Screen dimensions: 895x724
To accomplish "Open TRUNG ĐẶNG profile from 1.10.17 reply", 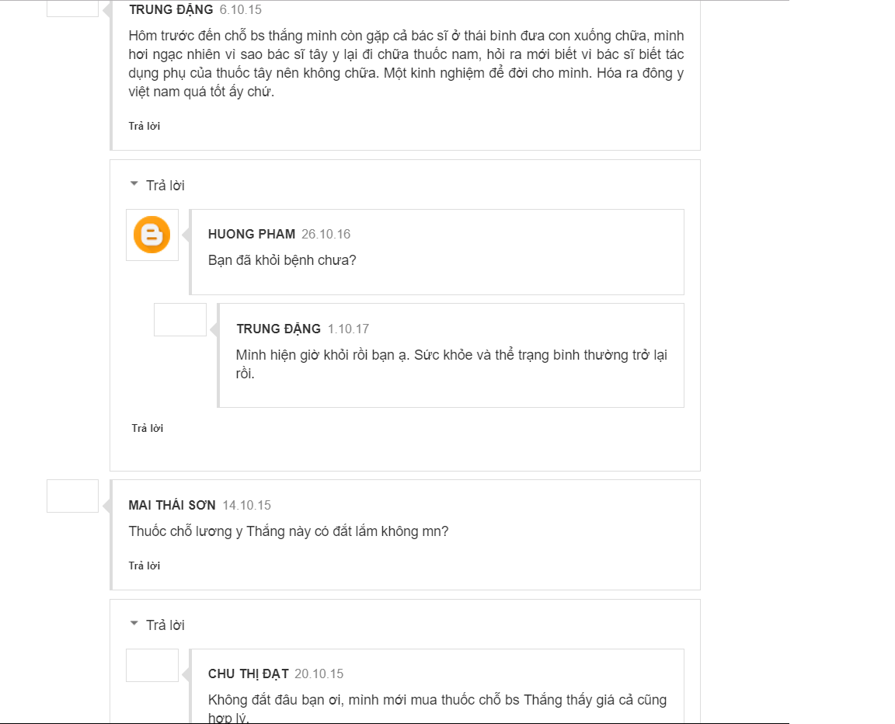I will pos(278,329).
